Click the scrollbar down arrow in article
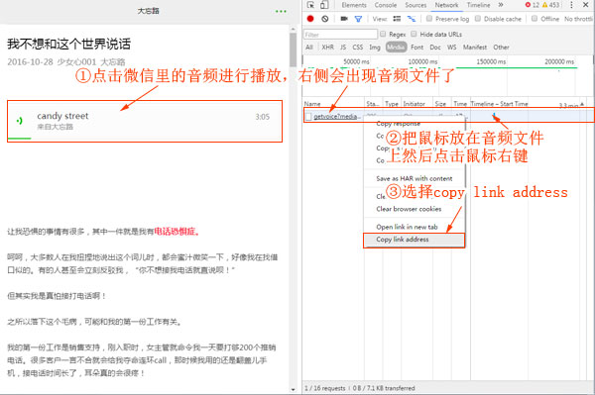The width and height of the screenshot is (595, 395). [x=293, y=389]
